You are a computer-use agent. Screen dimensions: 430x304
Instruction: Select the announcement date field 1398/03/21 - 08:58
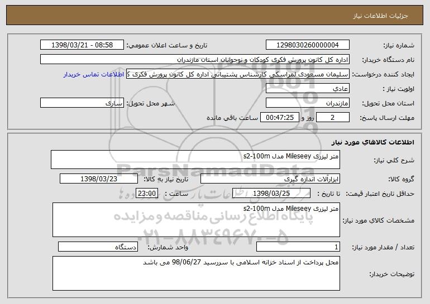click(x=82, y=45)
